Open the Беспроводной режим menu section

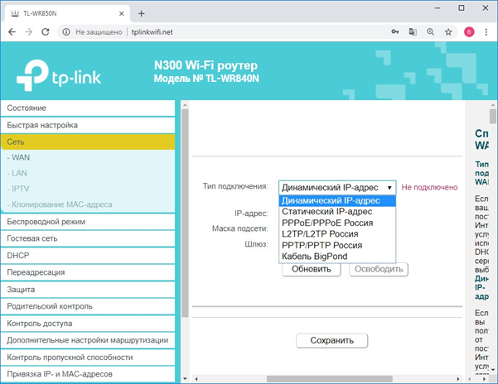click(x=46, y=222)
